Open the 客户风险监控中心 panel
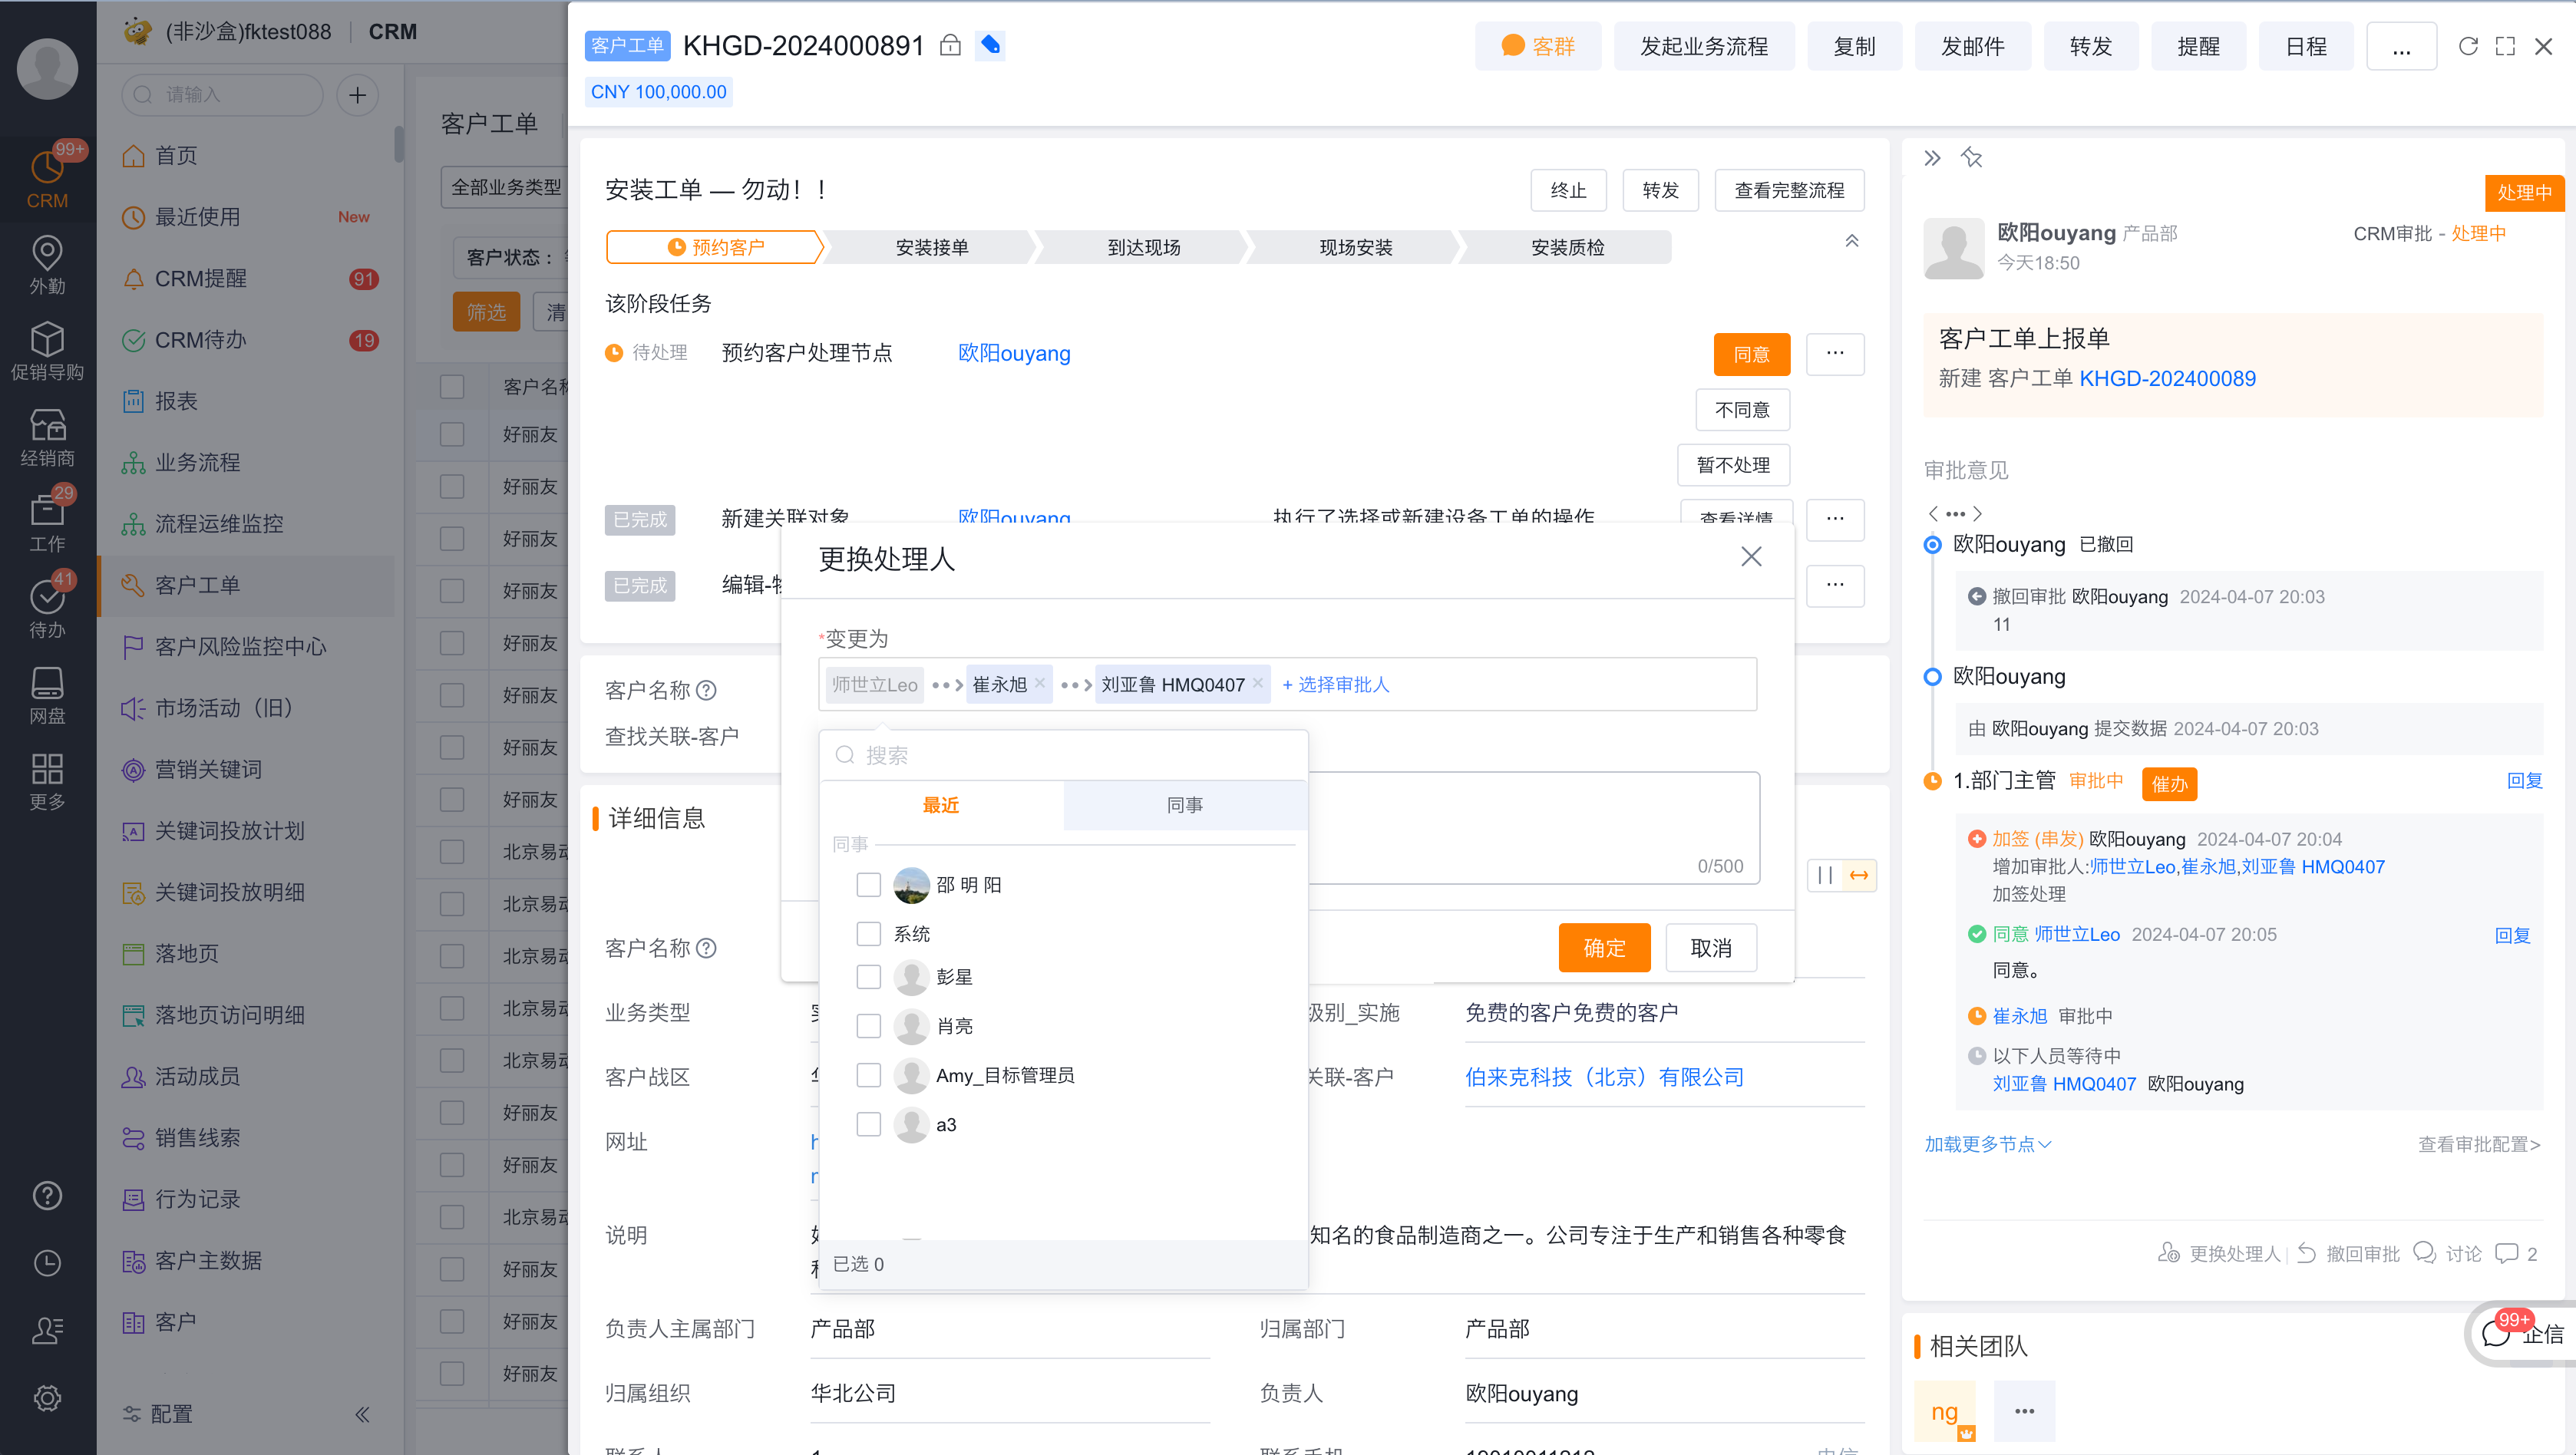This screenshot has width=2576, height=1455. pos(243,647)
